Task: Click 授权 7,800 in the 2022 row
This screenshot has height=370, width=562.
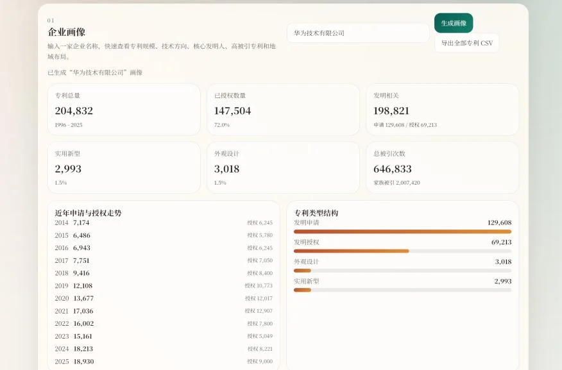Action: click(260, 323)
